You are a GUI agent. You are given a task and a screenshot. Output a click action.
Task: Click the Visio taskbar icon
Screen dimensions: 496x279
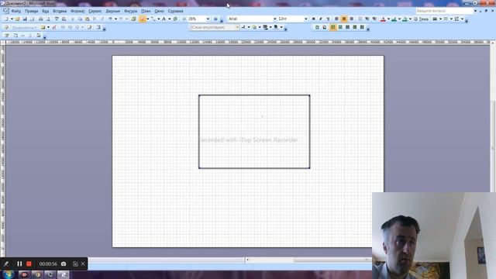tap(64, 274)
